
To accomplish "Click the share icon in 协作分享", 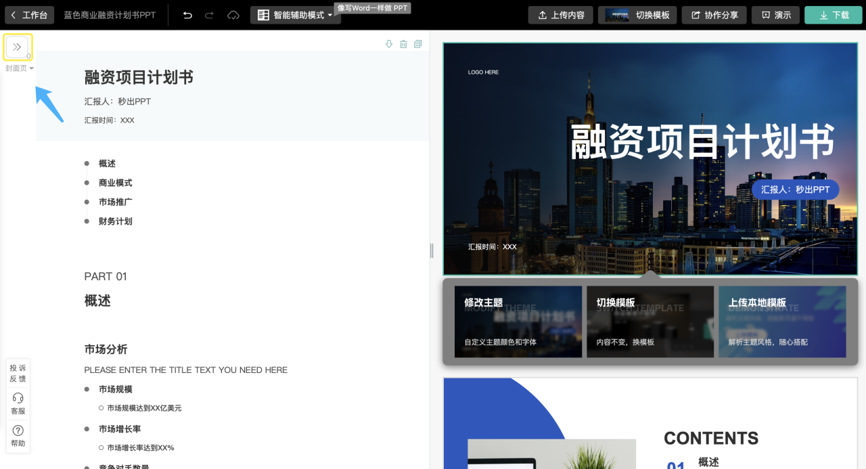I will point(696,15).
